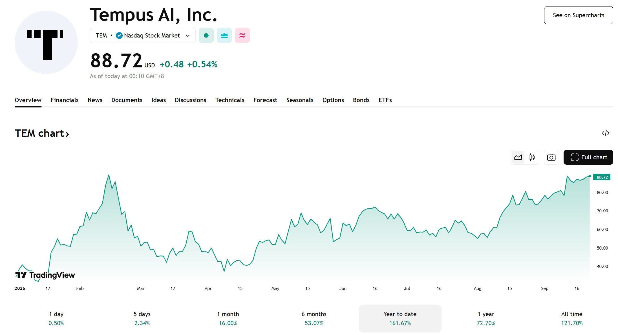Click the green market open status icon
Viewport: 618px width, 335px height.
(x=206, y=36)
